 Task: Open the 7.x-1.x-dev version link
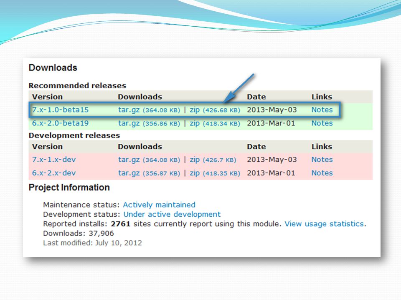[54, 160]
